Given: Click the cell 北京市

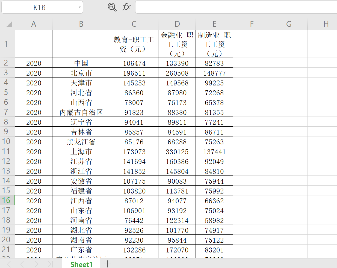Looking at the screenshot, I should coord(81,73).
